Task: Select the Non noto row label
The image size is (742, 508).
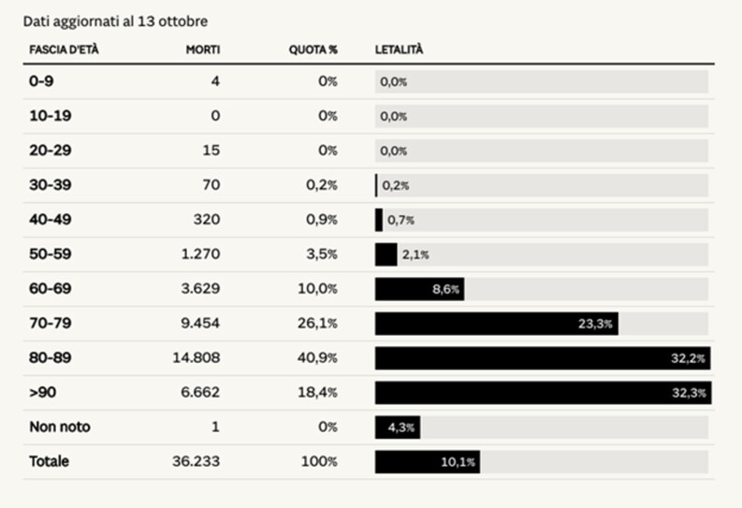Action: pyautogui.click(x=60, y=428)
